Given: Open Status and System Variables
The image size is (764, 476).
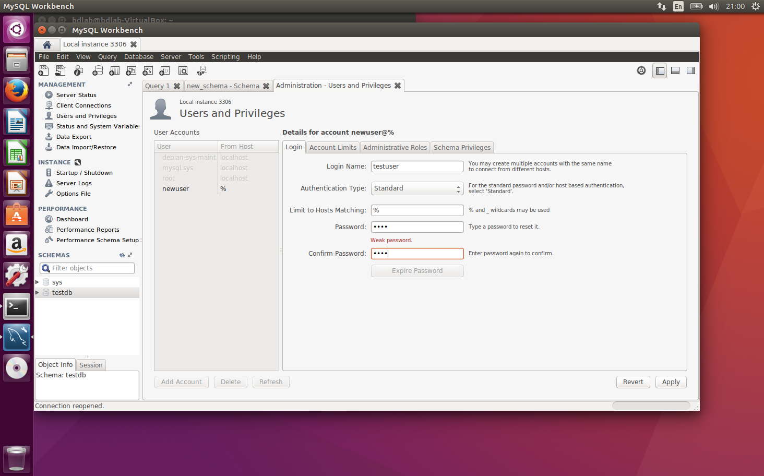Looking at the screenshot, I should pos(98,126).
